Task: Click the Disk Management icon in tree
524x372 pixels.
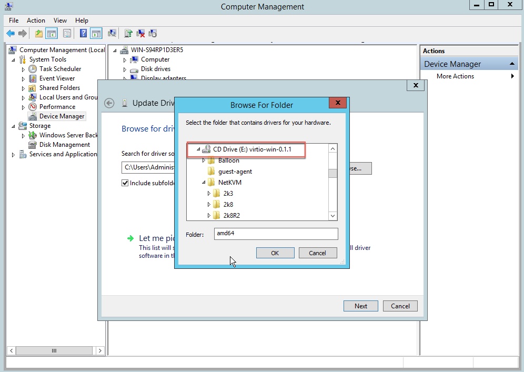Action: coord(33,145)
